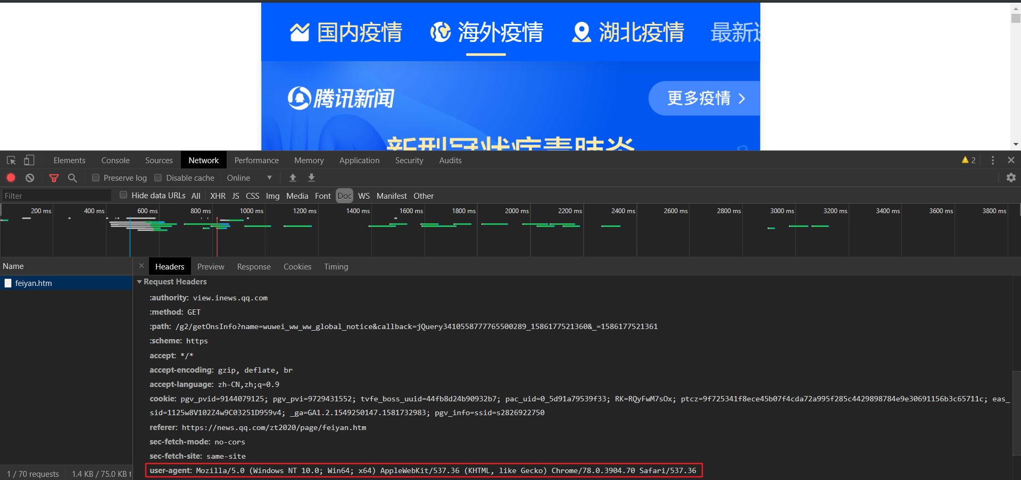Show the Response detail tab
1021x480 pixels.
254,266
